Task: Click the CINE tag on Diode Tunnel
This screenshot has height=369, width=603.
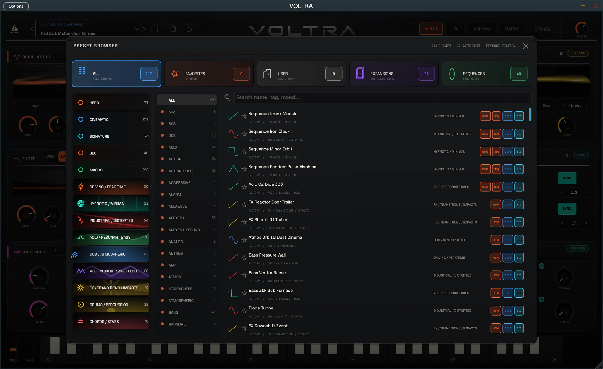Action: point(508,311)
